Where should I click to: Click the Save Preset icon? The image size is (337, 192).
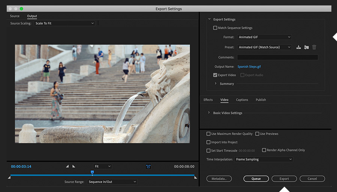click(x=298, y=47)
